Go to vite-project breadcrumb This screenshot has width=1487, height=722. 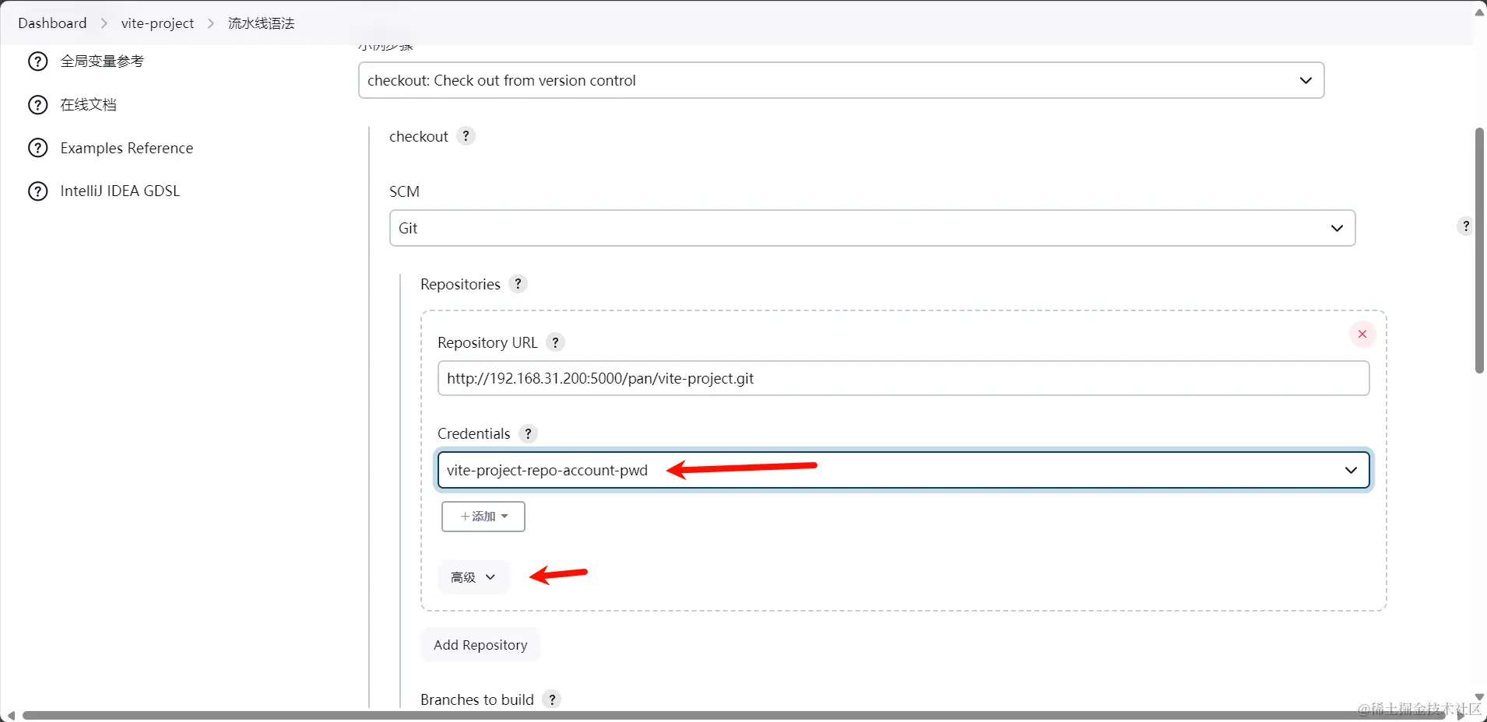[157, 23]
